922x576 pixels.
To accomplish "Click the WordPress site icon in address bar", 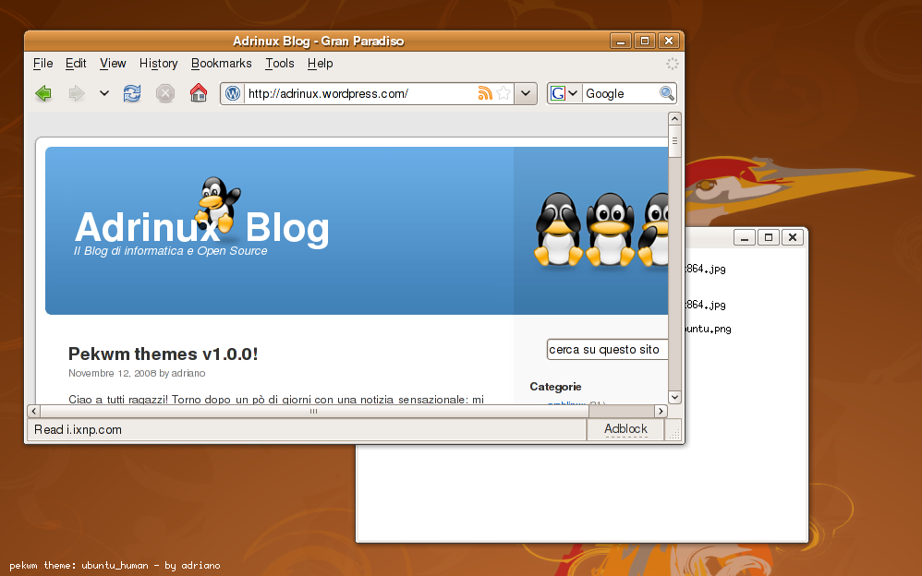I will pyautogui.click(x=233, y=93).
